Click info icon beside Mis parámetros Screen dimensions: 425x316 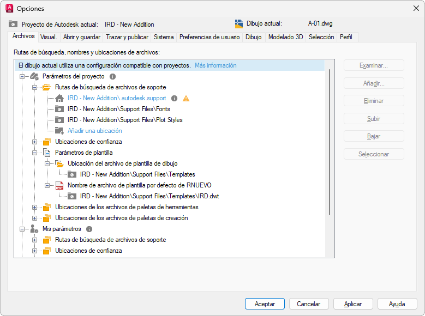(x=89, y=229)
